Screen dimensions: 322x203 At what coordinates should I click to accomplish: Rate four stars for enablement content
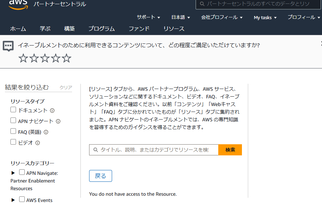[x=56, y=58]
